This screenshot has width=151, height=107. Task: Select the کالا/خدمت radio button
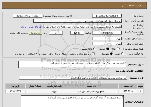[95, 49]
